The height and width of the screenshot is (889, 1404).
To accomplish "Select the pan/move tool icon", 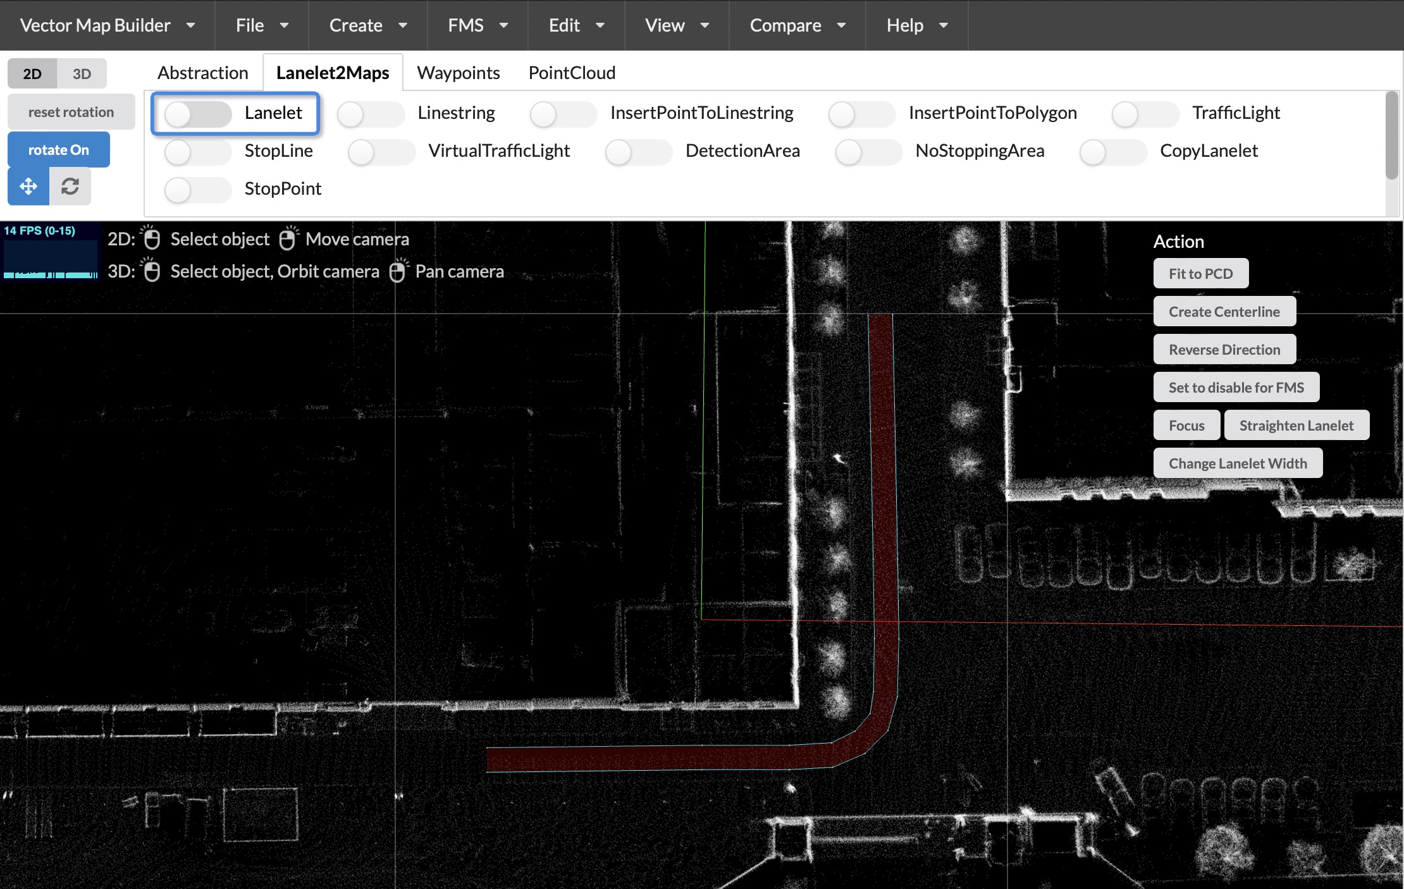I will (28, 186).
